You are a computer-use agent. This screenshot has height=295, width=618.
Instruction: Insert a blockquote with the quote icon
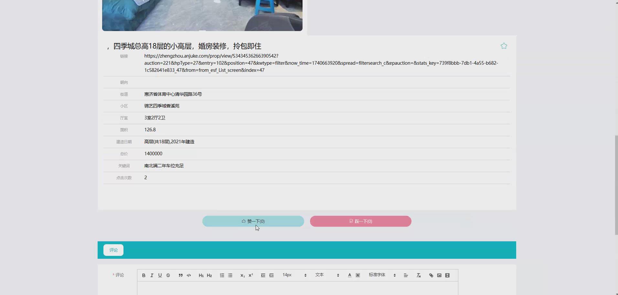180,275
